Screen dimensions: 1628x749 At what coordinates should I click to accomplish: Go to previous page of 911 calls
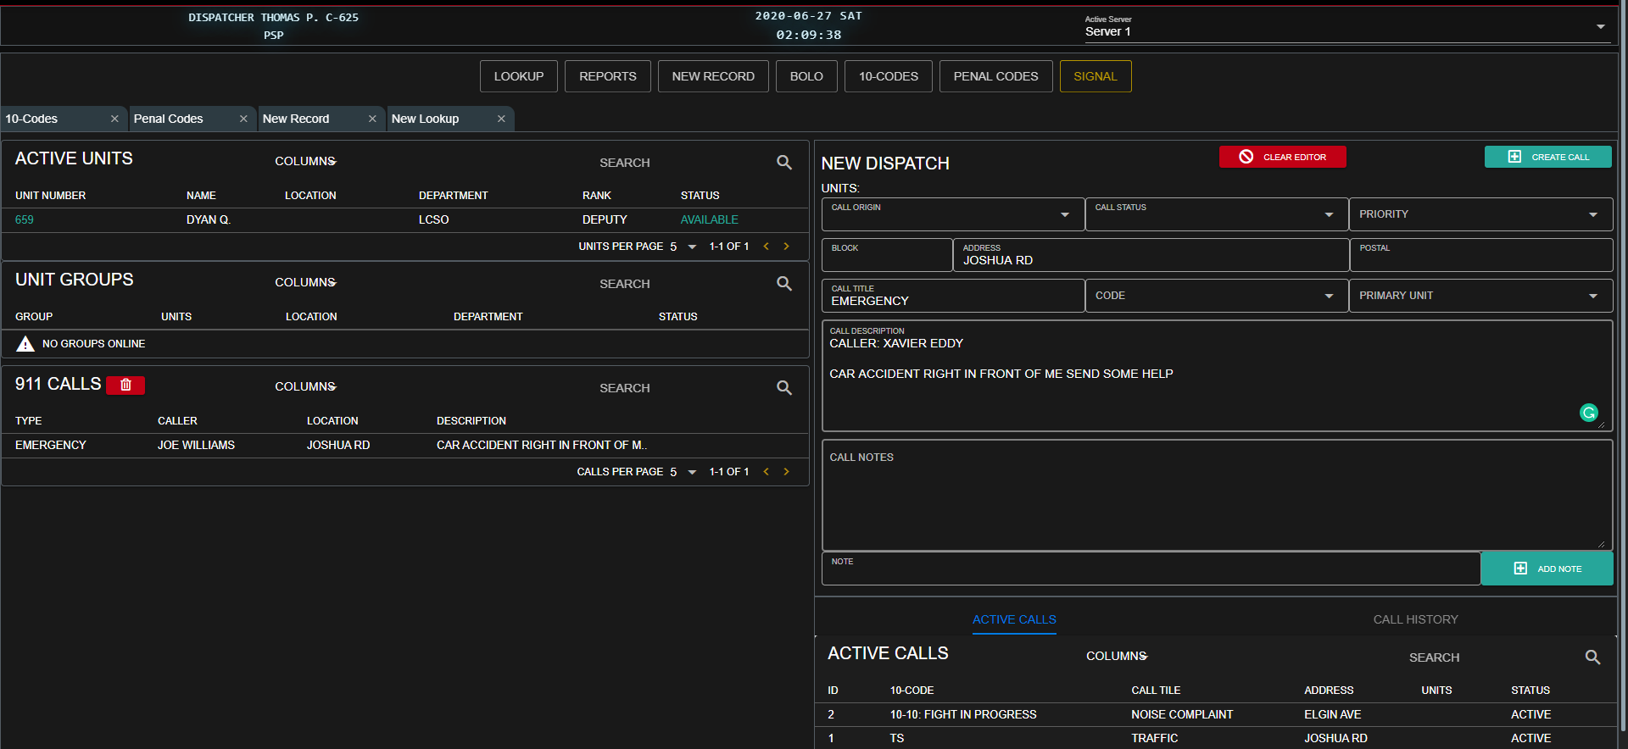coord(766,472)
